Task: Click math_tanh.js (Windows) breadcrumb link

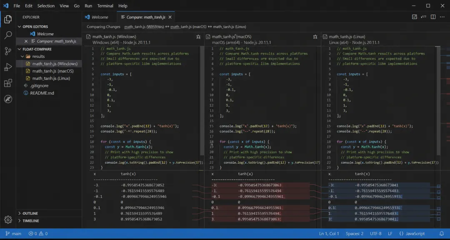Action: point(144,27)
